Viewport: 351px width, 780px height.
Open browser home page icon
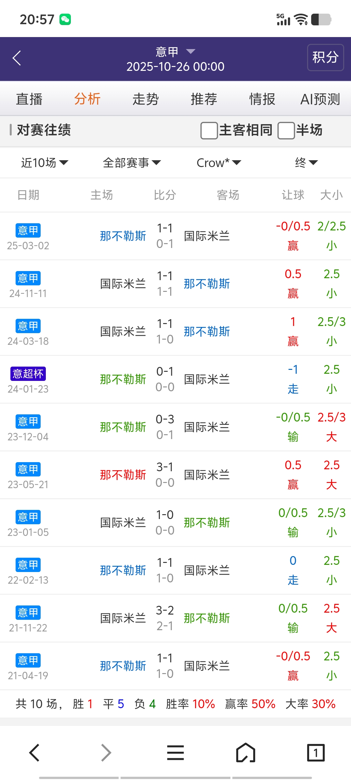coord(245,752)
